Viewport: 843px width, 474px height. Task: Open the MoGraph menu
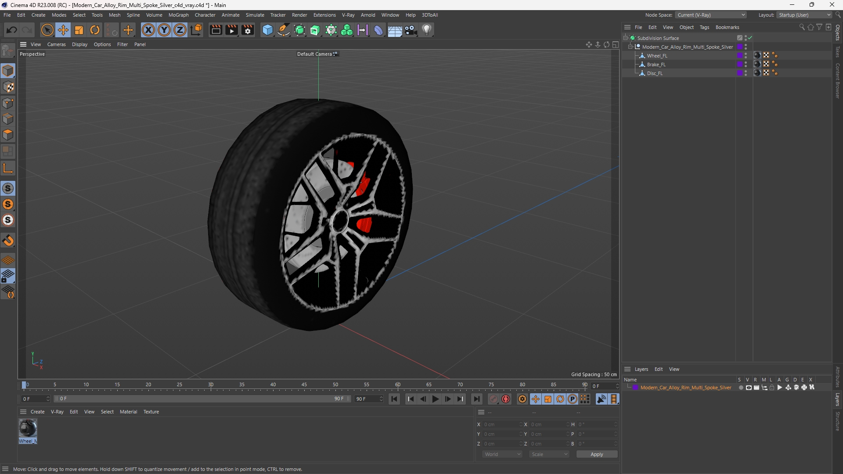tap(178, 15)
